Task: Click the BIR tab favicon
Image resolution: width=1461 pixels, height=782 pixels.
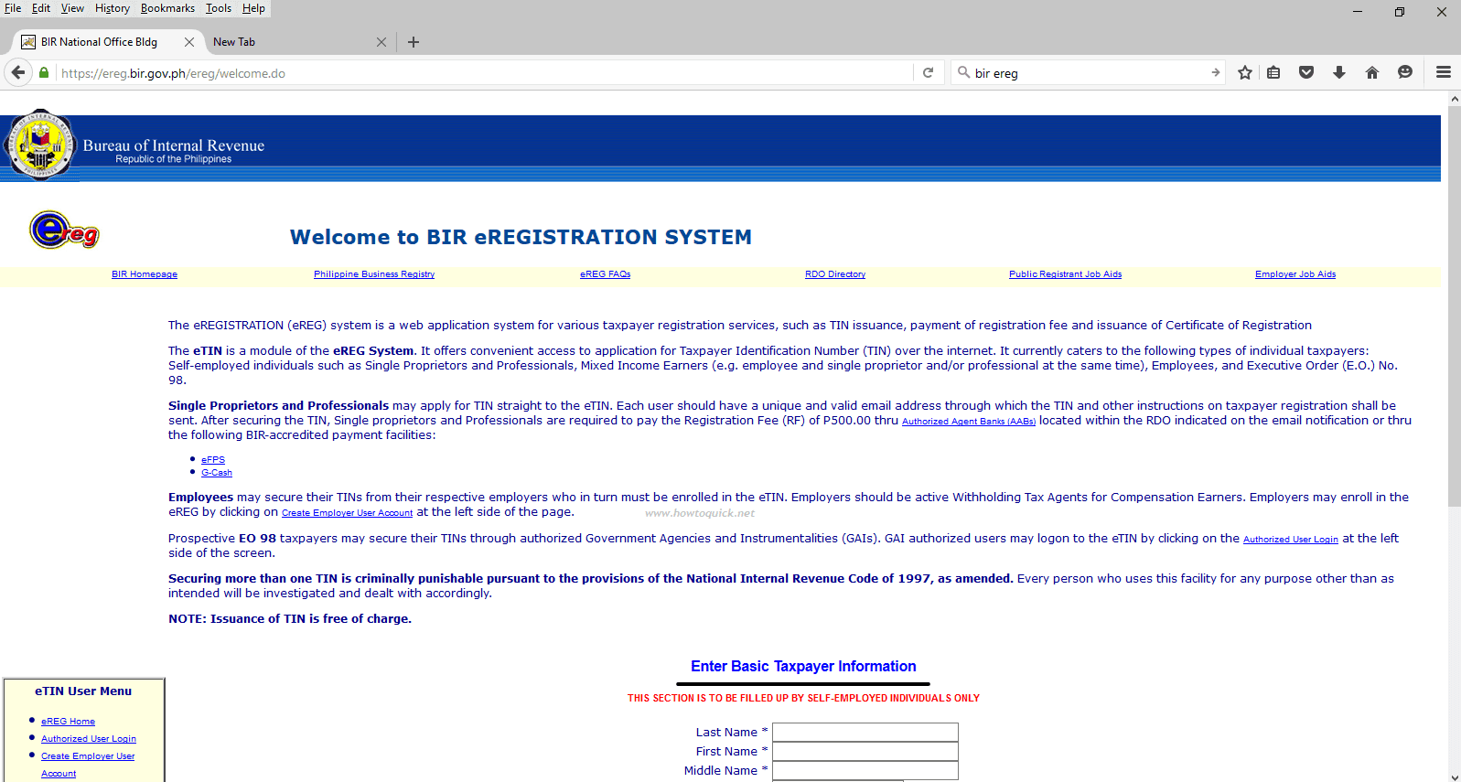Action: tap(28, 42)
